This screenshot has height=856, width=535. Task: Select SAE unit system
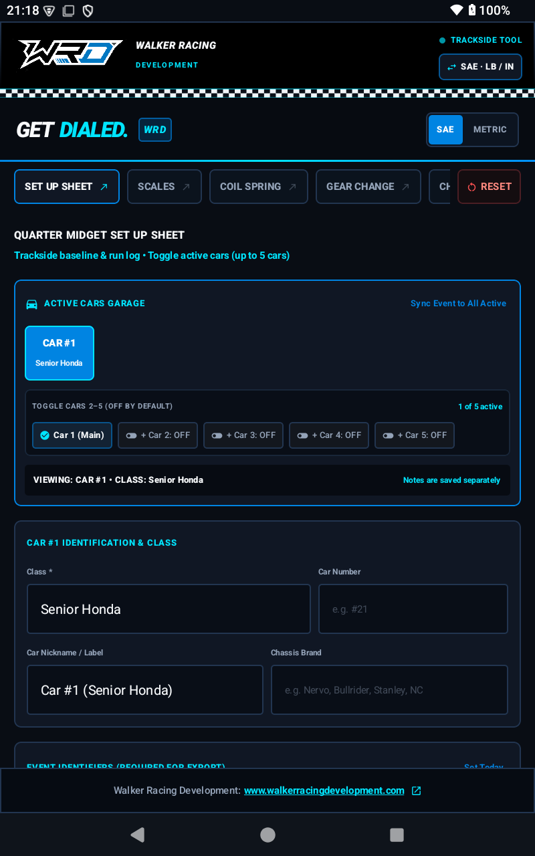pyautogui.click(x=445, y=130)
